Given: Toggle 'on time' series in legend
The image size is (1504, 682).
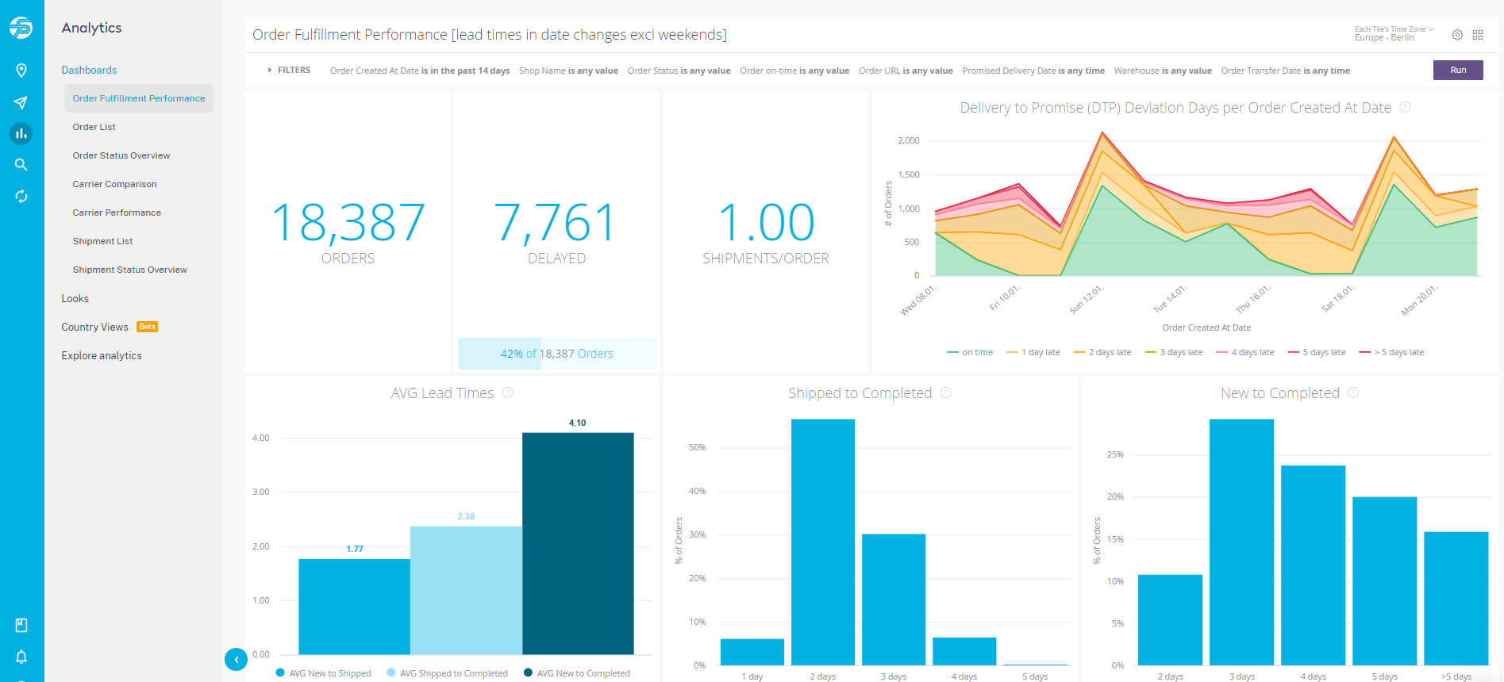Looking at the screenshot, I should [970, 352].
